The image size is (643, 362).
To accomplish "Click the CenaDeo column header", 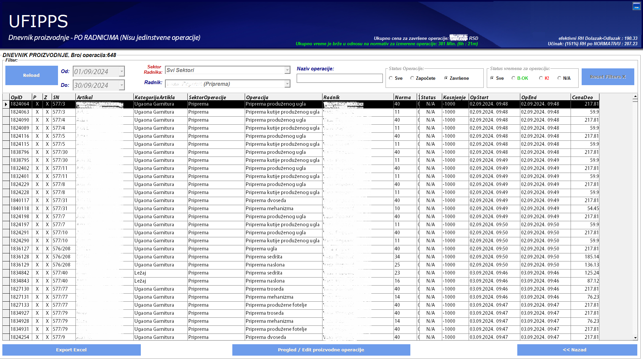I will pos(585,97).
